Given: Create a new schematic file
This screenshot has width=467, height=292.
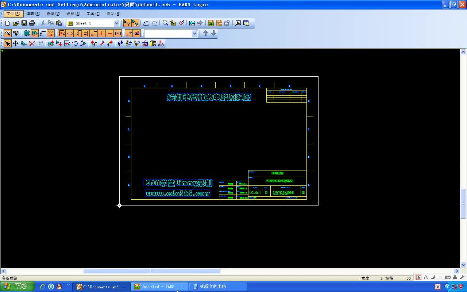Looking at the screenshot, I should click(8, 23).
